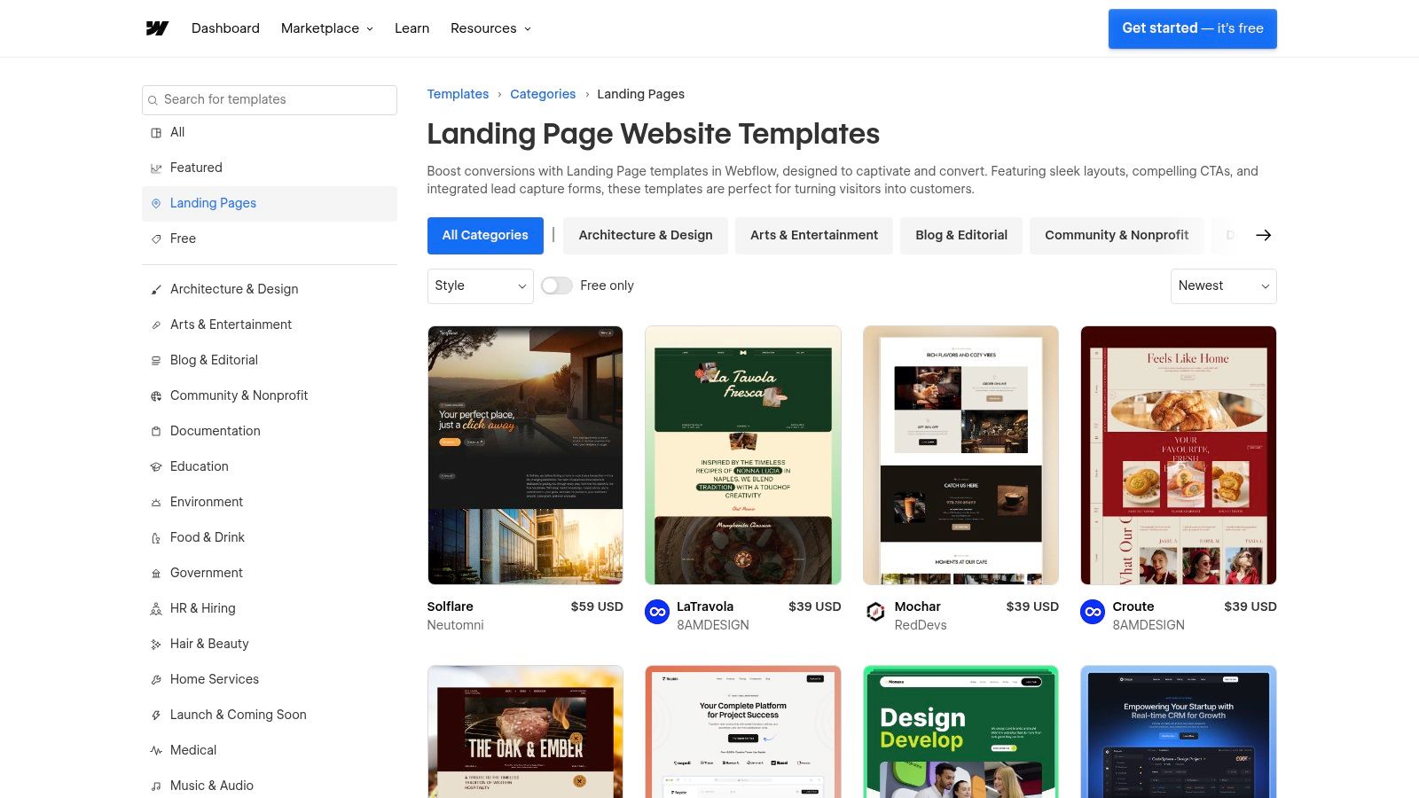Click the Documentation sidebar icon

(x=156, y=432)
